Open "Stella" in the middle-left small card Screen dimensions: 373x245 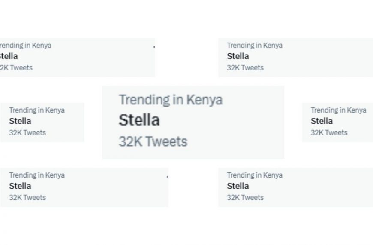[20, 121]
